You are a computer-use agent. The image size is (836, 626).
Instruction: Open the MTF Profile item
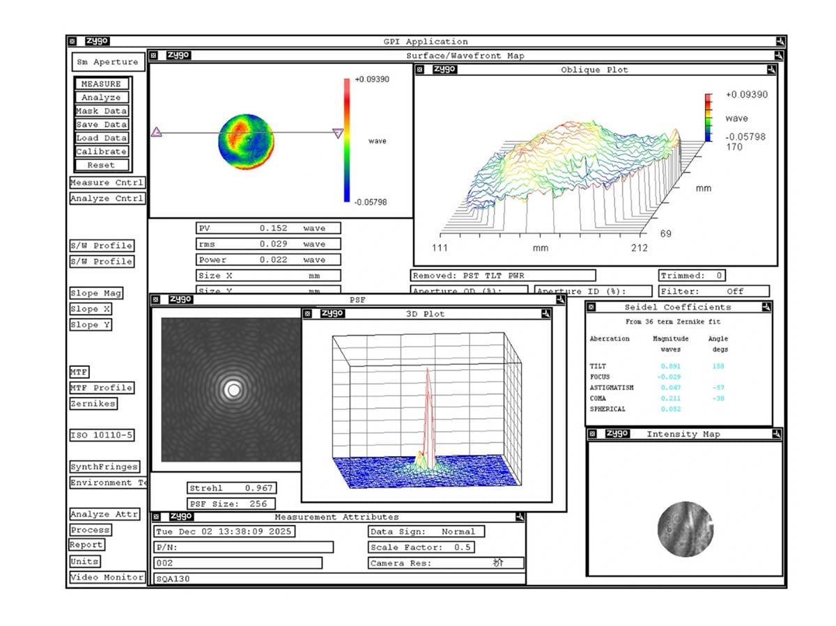[x=101, y=388]
